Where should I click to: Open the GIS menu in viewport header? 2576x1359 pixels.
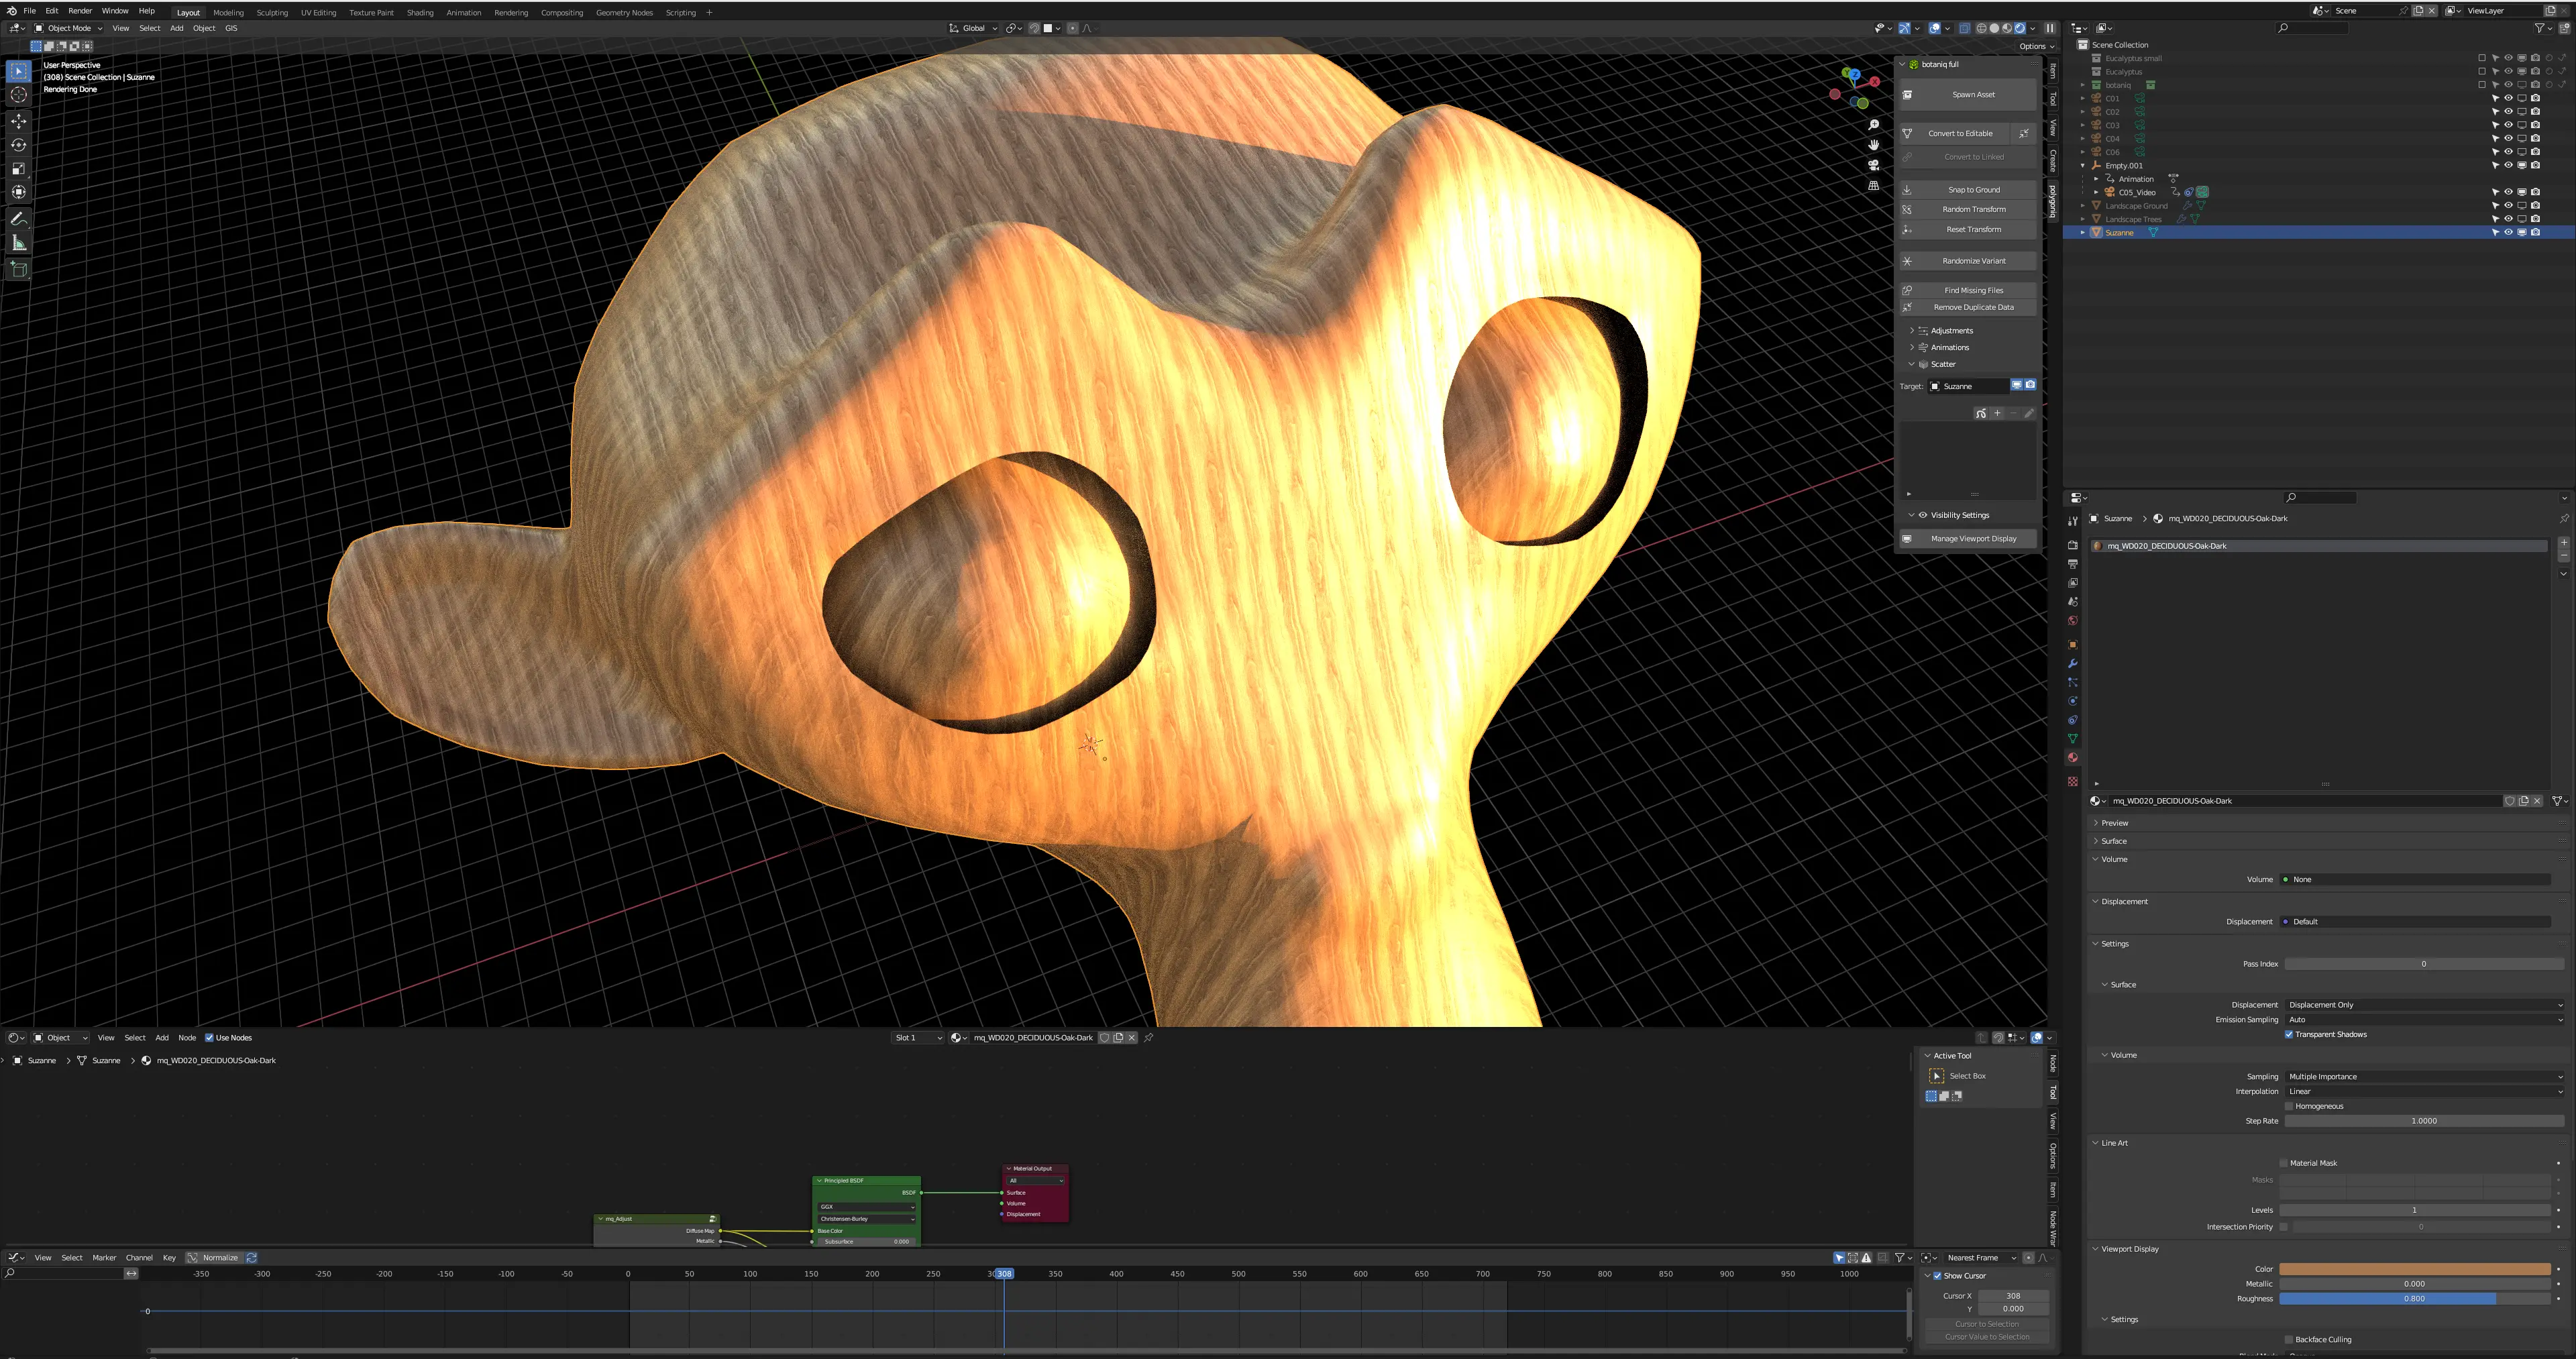[231, 28]
